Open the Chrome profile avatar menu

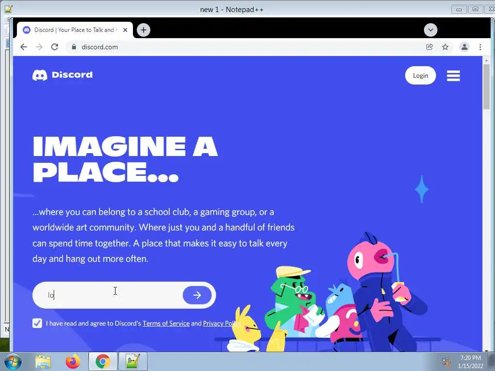[465, 47]
